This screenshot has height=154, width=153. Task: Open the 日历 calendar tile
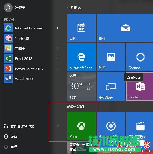click(x=81, y=28)
